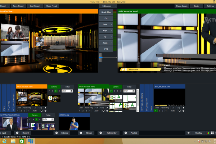
Task: Open the Zoom transition dropdown arrow
Action: 112,42
